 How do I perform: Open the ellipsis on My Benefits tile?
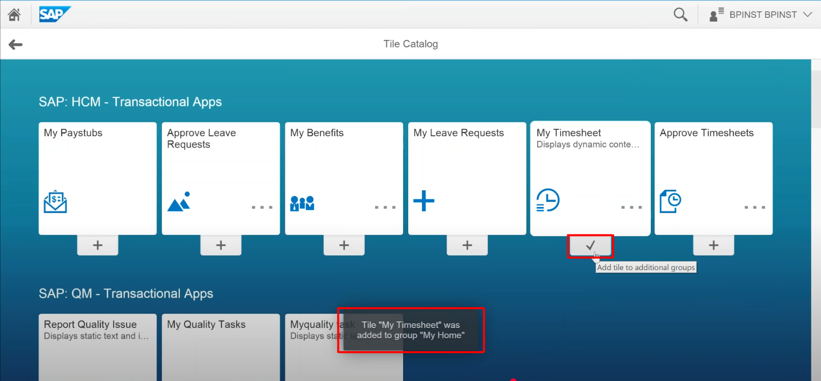tap(385, 208)
